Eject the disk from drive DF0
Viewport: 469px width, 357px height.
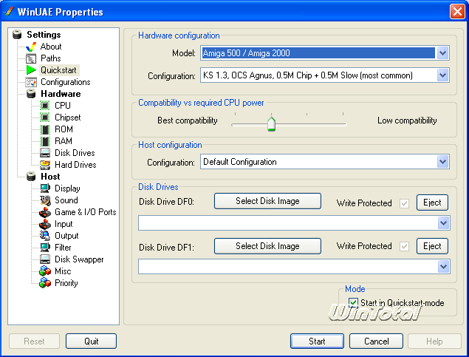click(432, 203)
